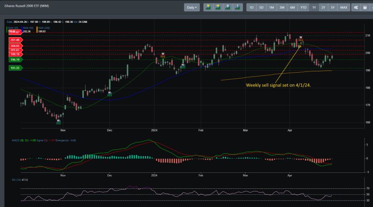Screen dimensions: 373x207
Task: Switch to the 3M time range
Action: coord(282,7)
